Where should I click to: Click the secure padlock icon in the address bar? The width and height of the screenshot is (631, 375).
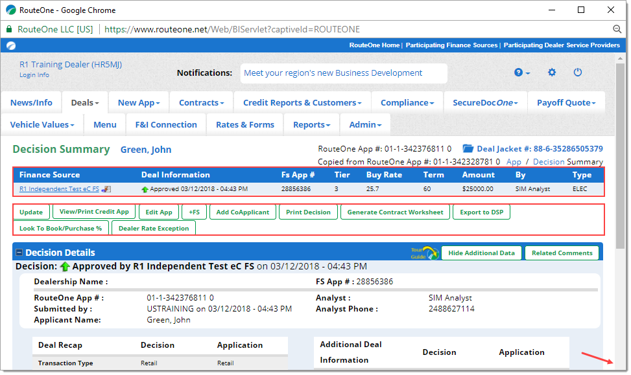point(9,29)
